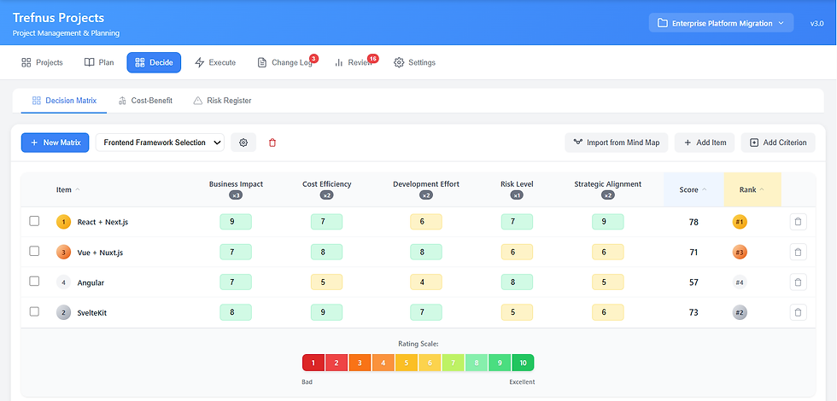Click the New Matrix button
Viewport: 837px width, 401px height.
pyautogui.click(x=55, y=142)
